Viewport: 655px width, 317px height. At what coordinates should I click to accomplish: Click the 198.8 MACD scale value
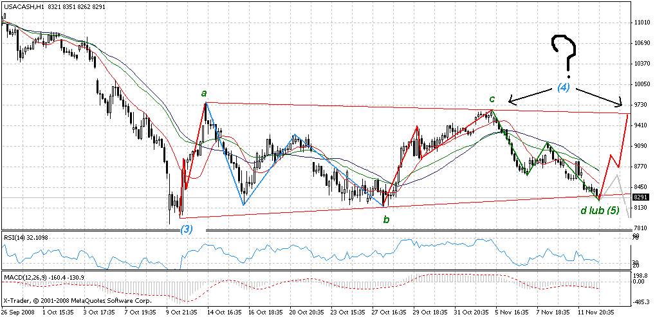point(640,276)
